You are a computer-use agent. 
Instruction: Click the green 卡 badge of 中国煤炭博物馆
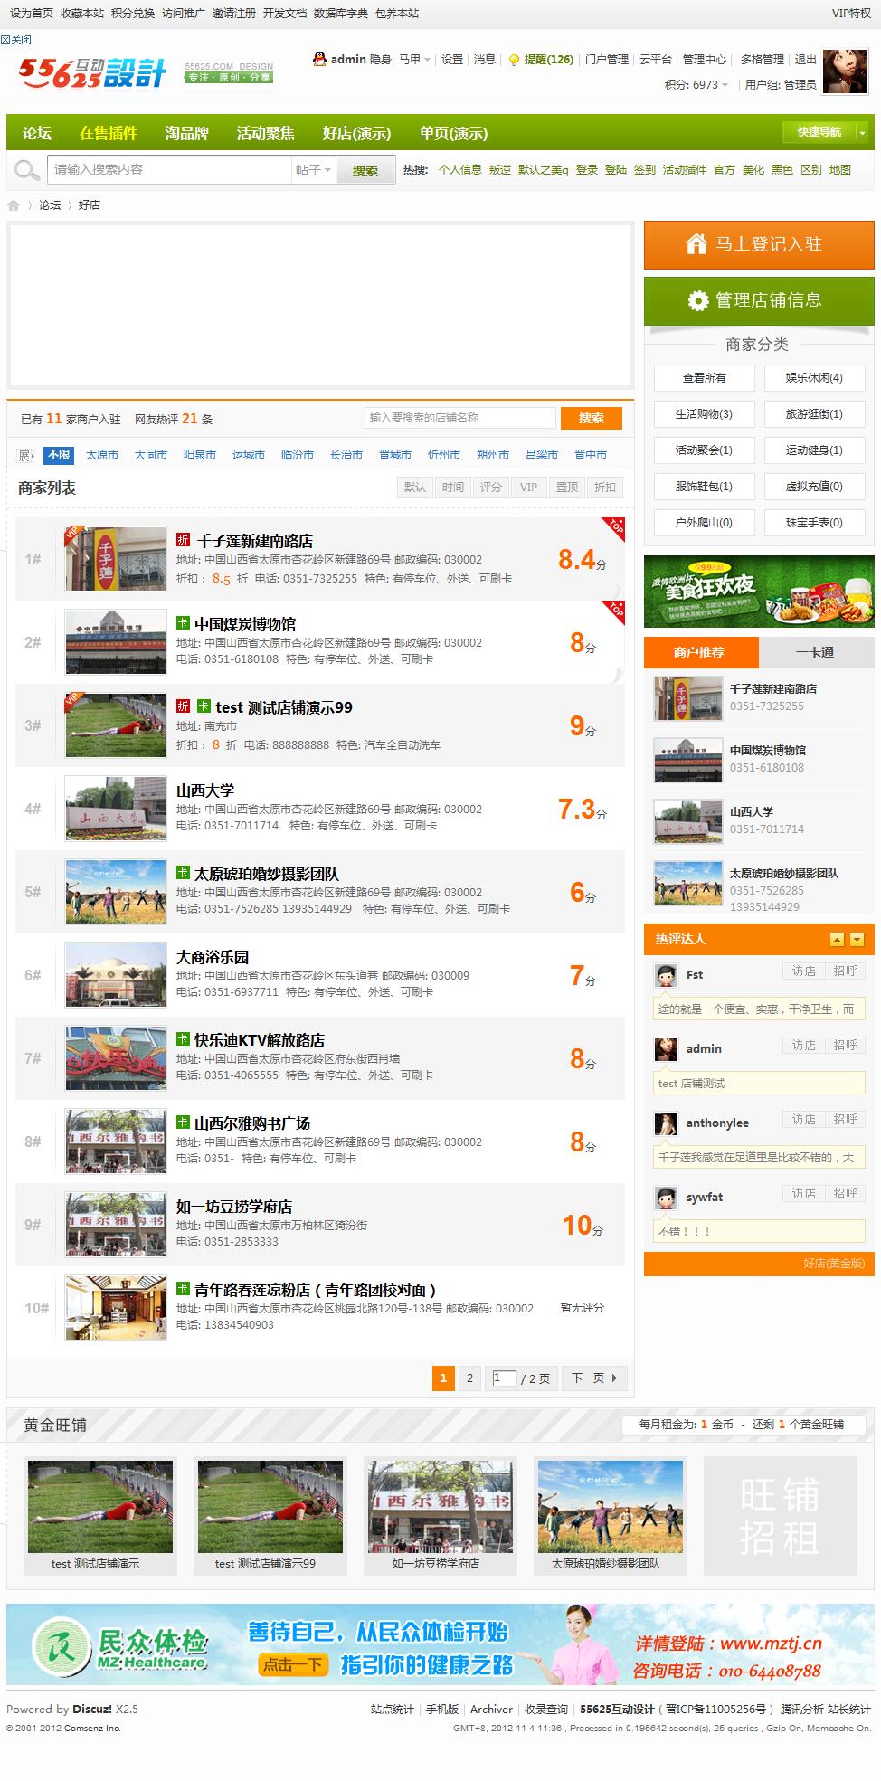coord(183,623)
